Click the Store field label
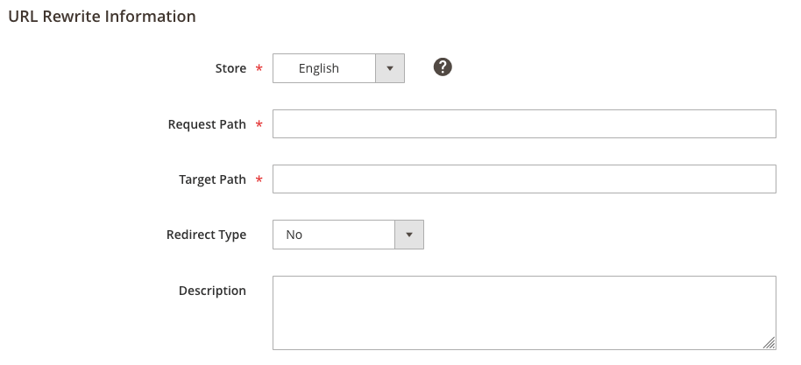The width and height of the screenshot is (801, 365). (230, 68)
